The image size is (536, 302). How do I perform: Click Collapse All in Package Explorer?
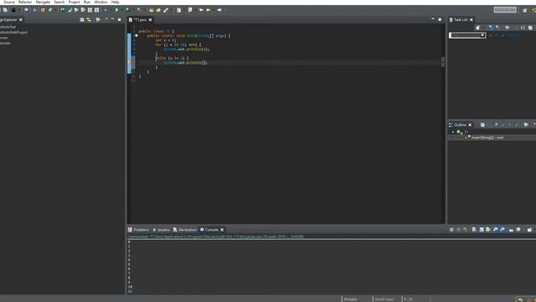tap(82, 20)
